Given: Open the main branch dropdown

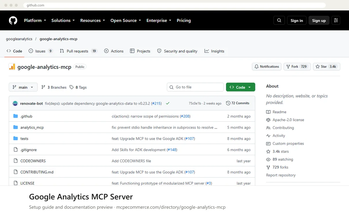Looking at the screenshot, I should point(23,87).
